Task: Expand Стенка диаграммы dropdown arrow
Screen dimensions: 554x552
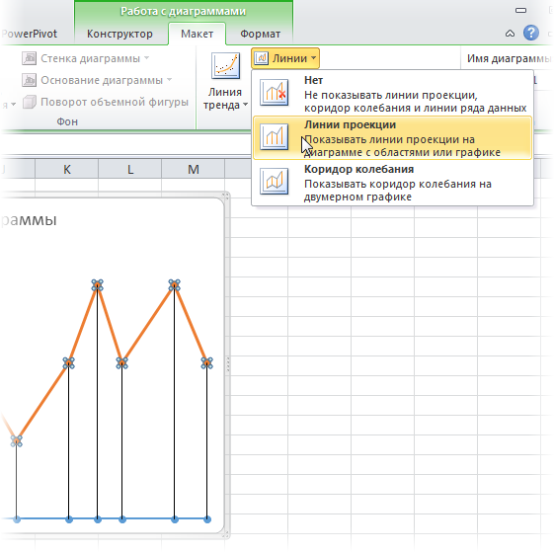Action: click(x=146, y=57)
